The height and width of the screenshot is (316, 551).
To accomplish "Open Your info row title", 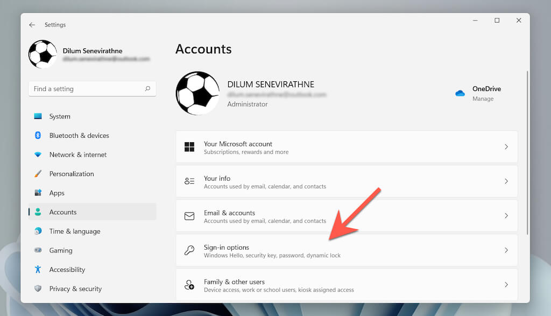I will (217, 178).
